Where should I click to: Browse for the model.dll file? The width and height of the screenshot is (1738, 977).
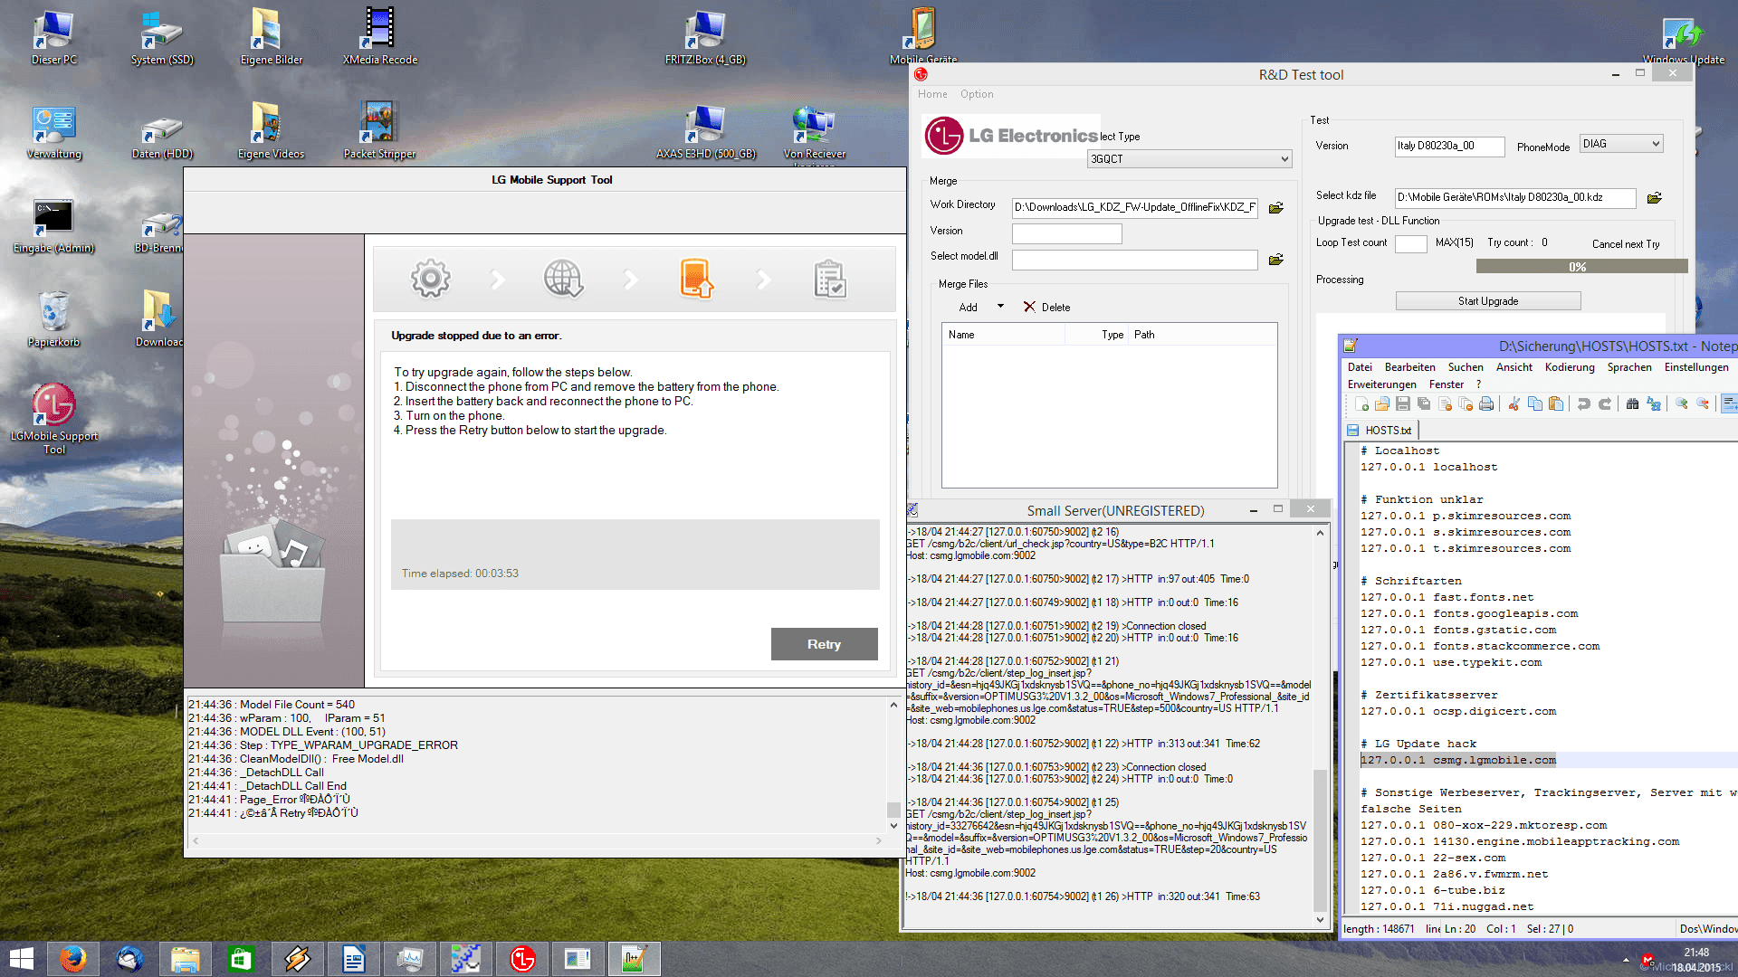[1276, 260]
